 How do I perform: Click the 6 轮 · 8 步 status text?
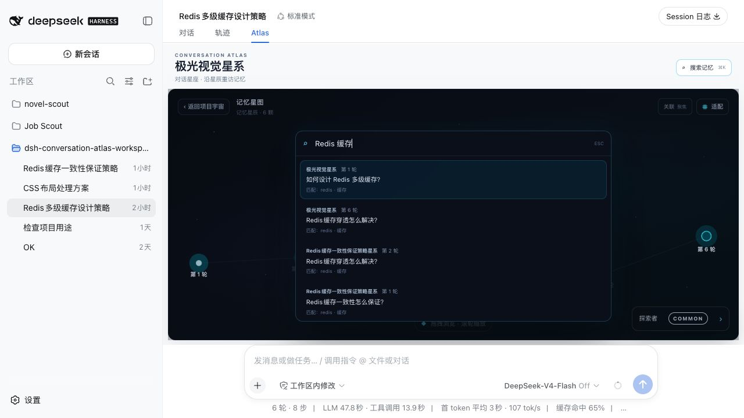coord(289,408)
